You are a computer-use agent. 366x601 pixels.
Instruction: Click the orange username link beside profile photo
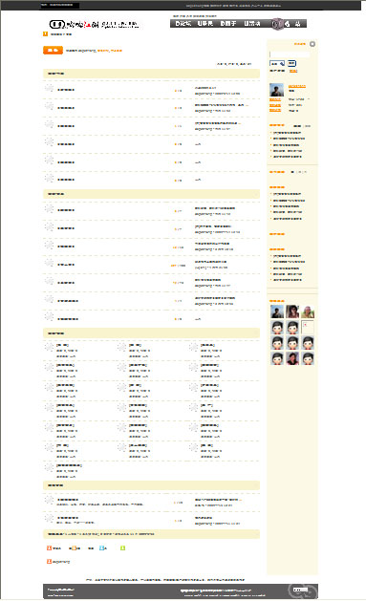coord(297,86)
